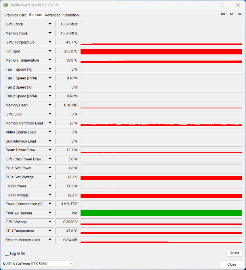Expand the GPU Clock sensor dropdown arrow
The height and width of the screenshot is (270, 246).
click(x=50, y=24)
